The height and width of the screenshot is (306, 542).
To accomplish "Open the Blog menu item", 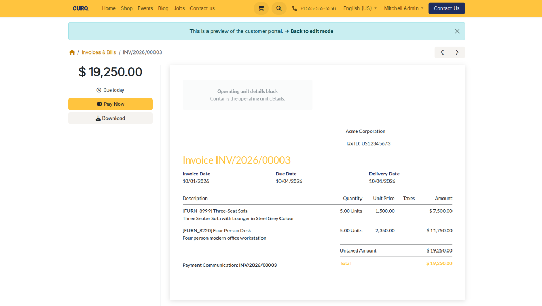I will (163, 8).
